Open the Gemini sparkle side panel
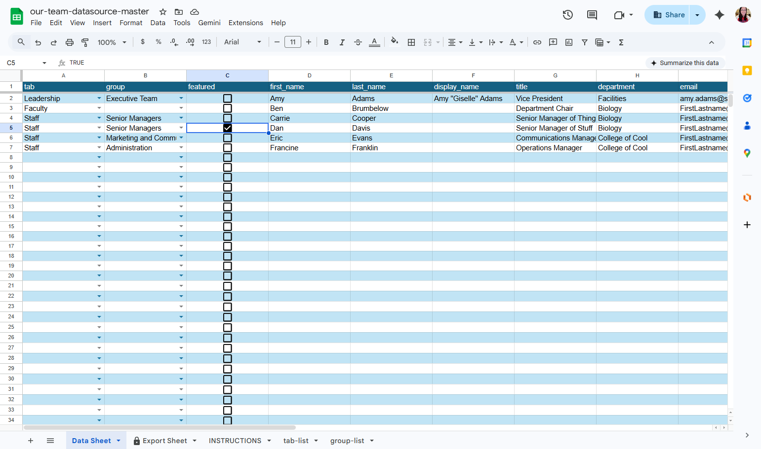The width and height of the screenshot is (761, 449). point(720,15)
